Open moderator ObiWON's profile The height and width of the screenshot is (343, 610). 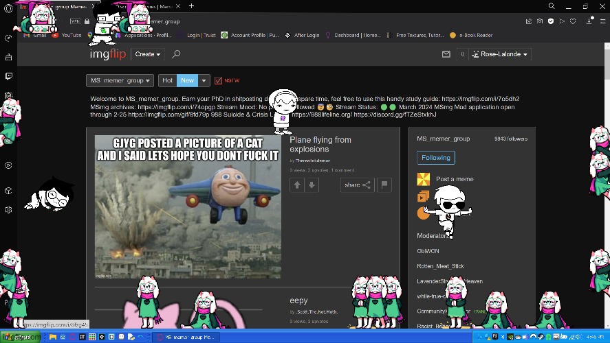[428, 251]
